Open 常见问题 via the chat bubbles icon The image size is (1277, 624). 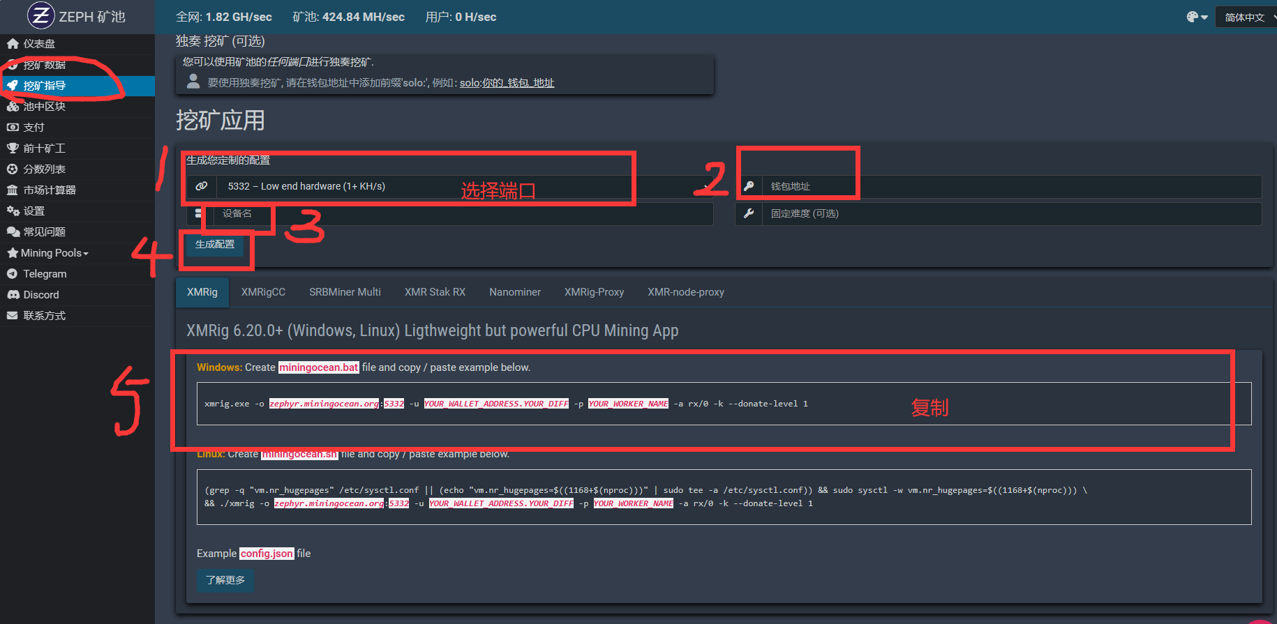pos(13,232)
